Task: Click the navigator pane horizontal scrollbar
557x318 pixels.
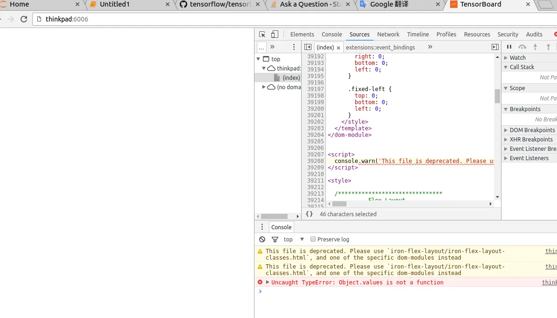Action: click(x=274, y=216)
